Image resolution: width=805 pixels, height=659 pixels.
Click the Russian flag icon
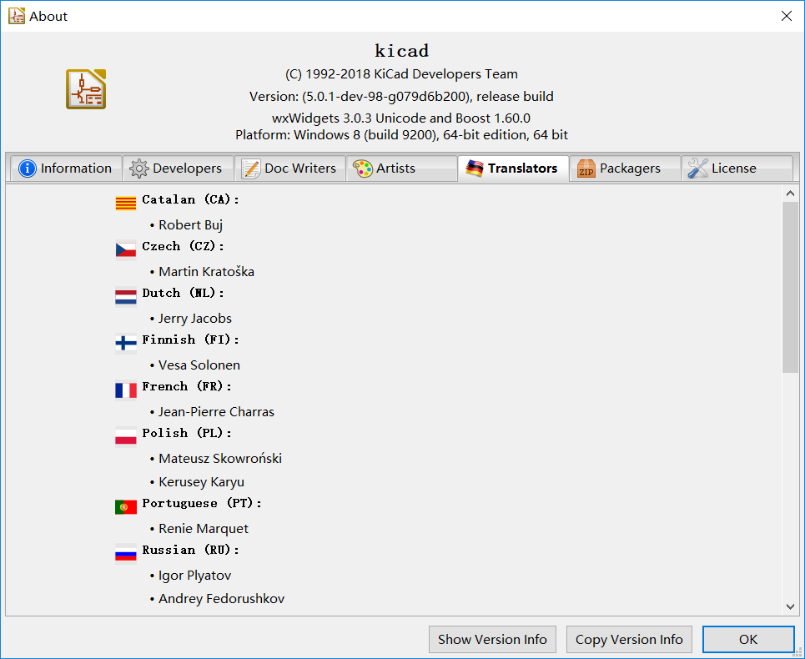coord(126,554)
